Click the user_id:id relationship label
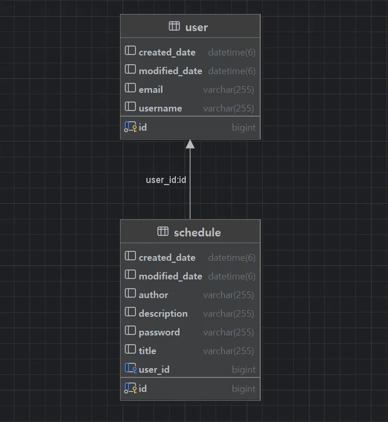This screenshot has height=422, width=388. (x=166, y=180)
